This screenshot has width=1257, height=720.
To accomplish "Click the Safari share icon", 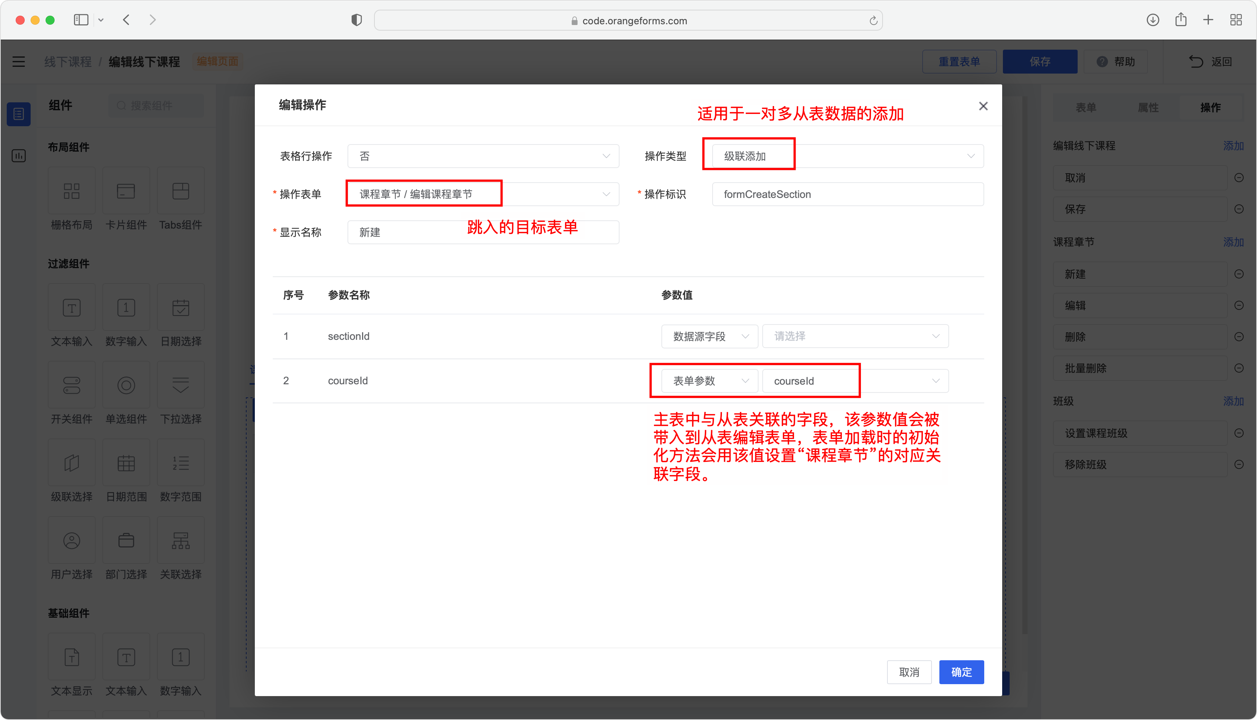I will (1180, 20).
